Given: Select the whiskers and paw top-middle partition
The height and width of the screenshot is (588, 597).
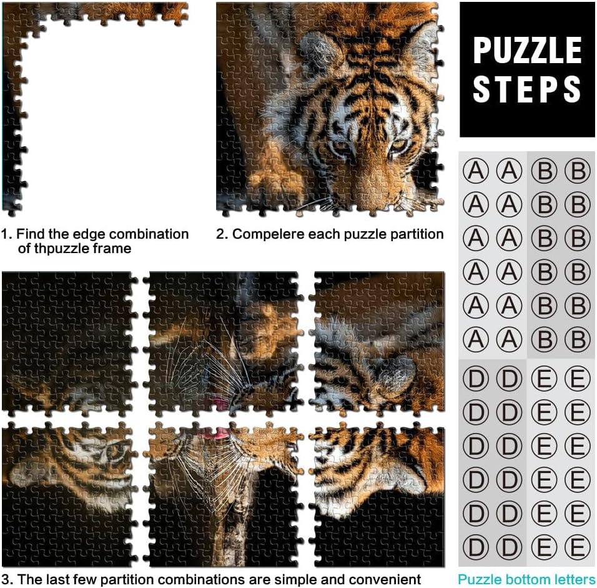Looking at the screenshot, I should click(223, 342).
